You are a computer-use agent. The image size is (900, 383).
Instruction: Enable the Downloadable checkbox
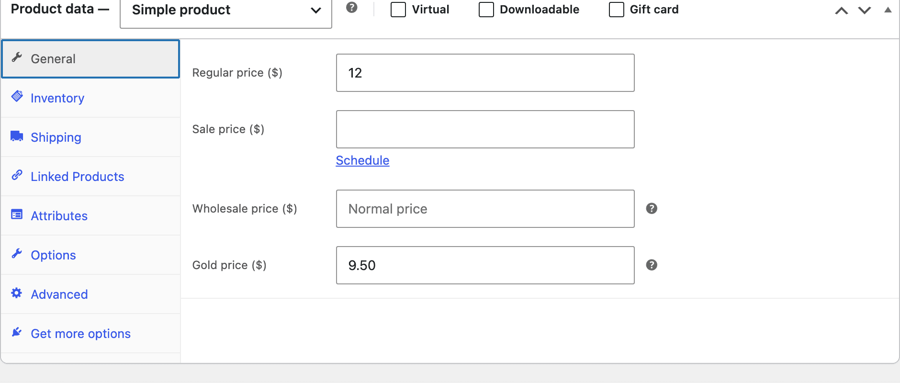pyautogui.click(x=486, y=10)
